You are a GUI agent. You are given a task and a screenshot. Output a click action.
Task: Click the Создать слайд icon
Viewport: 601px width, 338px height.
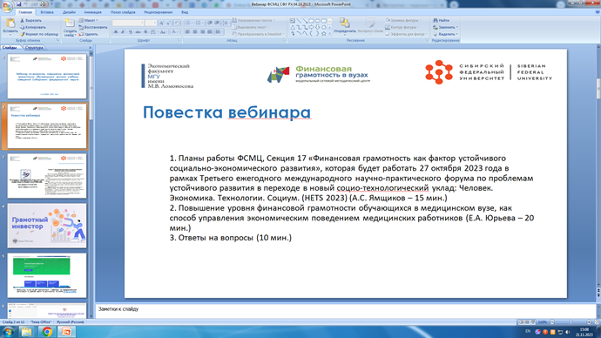pos(70,23)
